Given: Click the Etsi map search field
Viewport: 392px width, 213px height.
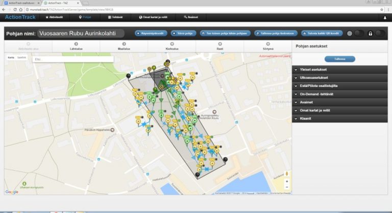Looking at the screenshot, I should 73,59.
